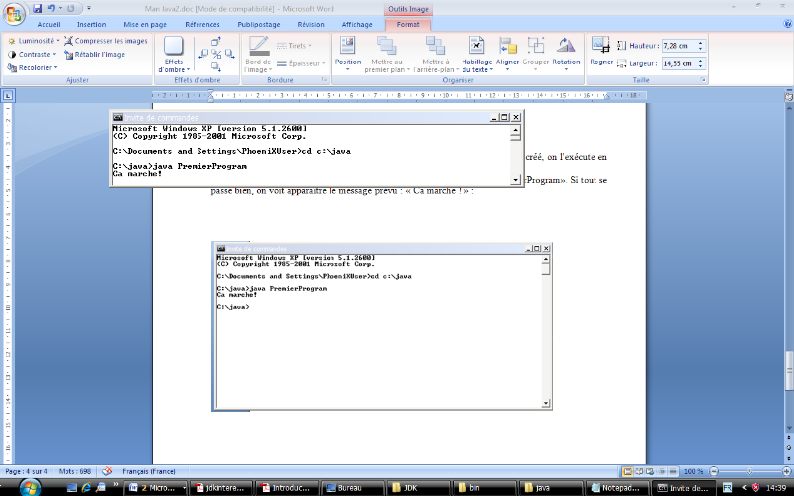Open the Rotation menu
Screen dimensions: 794x496
(566, 55)
